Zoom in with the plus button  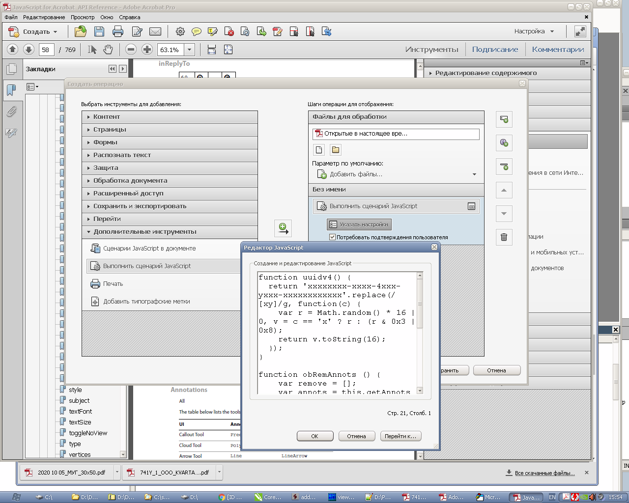tap(147, 49)
